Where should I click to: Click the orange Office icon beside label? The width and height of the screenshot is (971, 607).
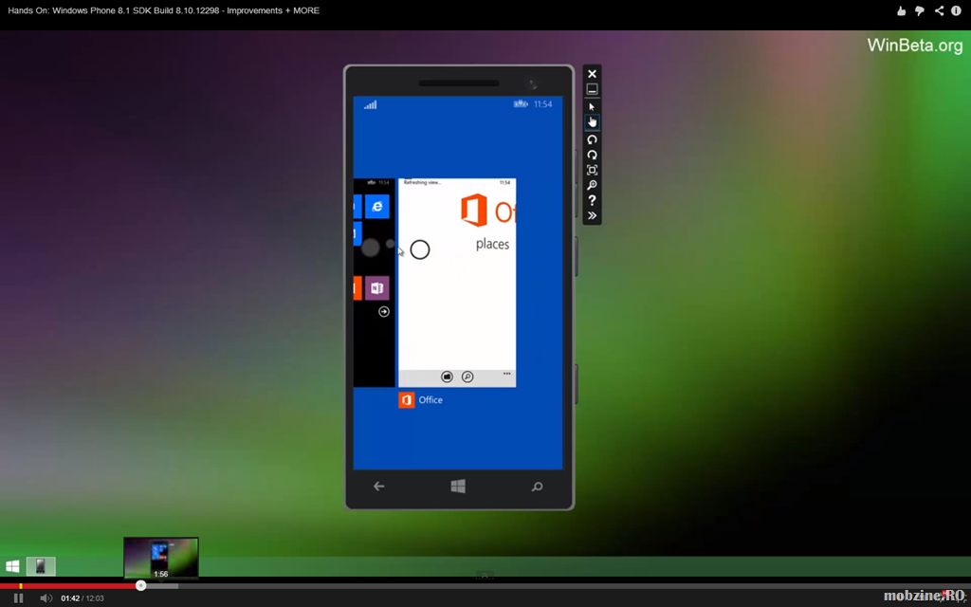click(x=406, y=400)
